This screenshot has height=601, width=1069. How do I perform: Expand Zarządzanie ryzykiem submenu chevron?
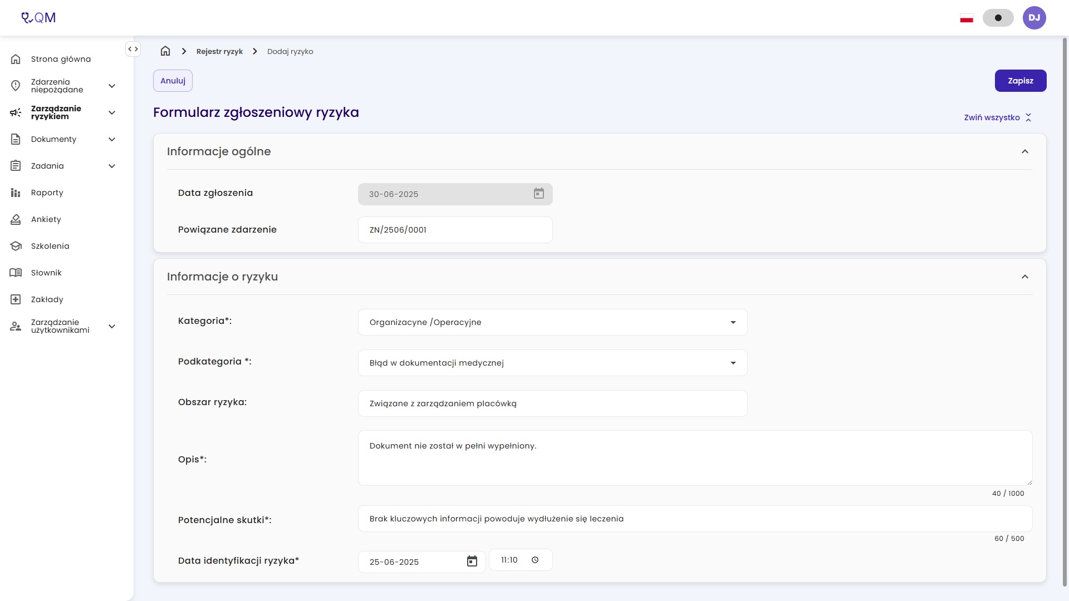pos(112,112)
